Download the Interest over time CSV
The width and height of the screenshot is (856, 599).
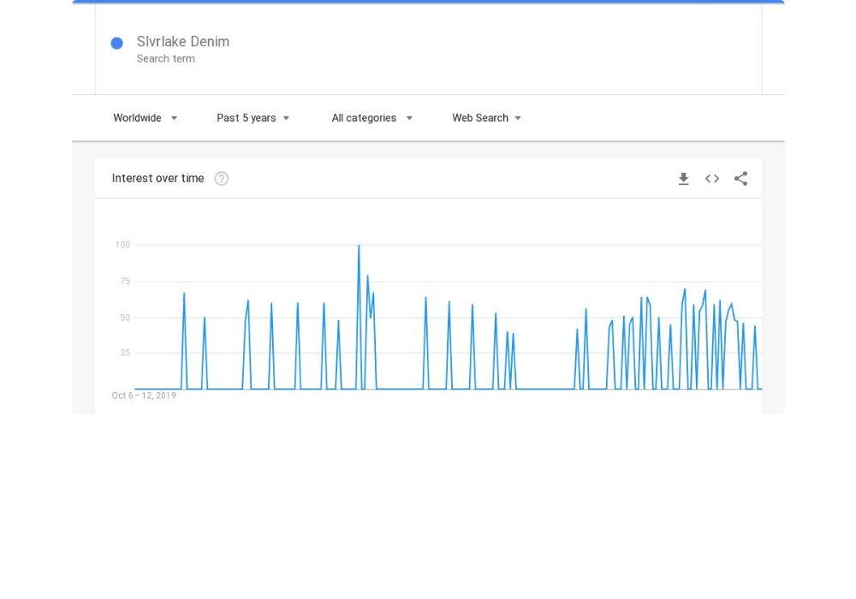click(x=683, y=179)
